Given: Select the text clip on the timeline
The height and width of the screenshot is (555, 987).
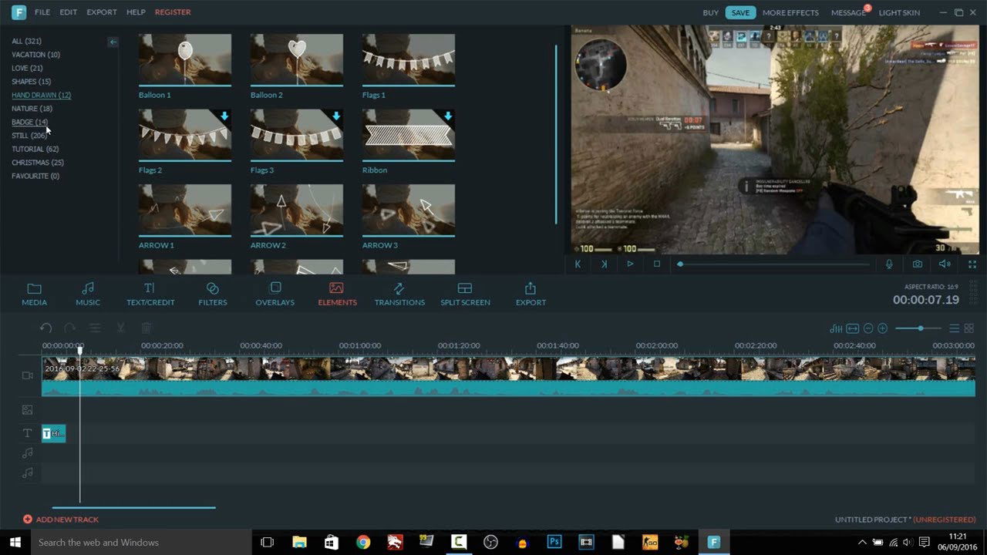Looking at the screenshot, I should click(54, 433).
